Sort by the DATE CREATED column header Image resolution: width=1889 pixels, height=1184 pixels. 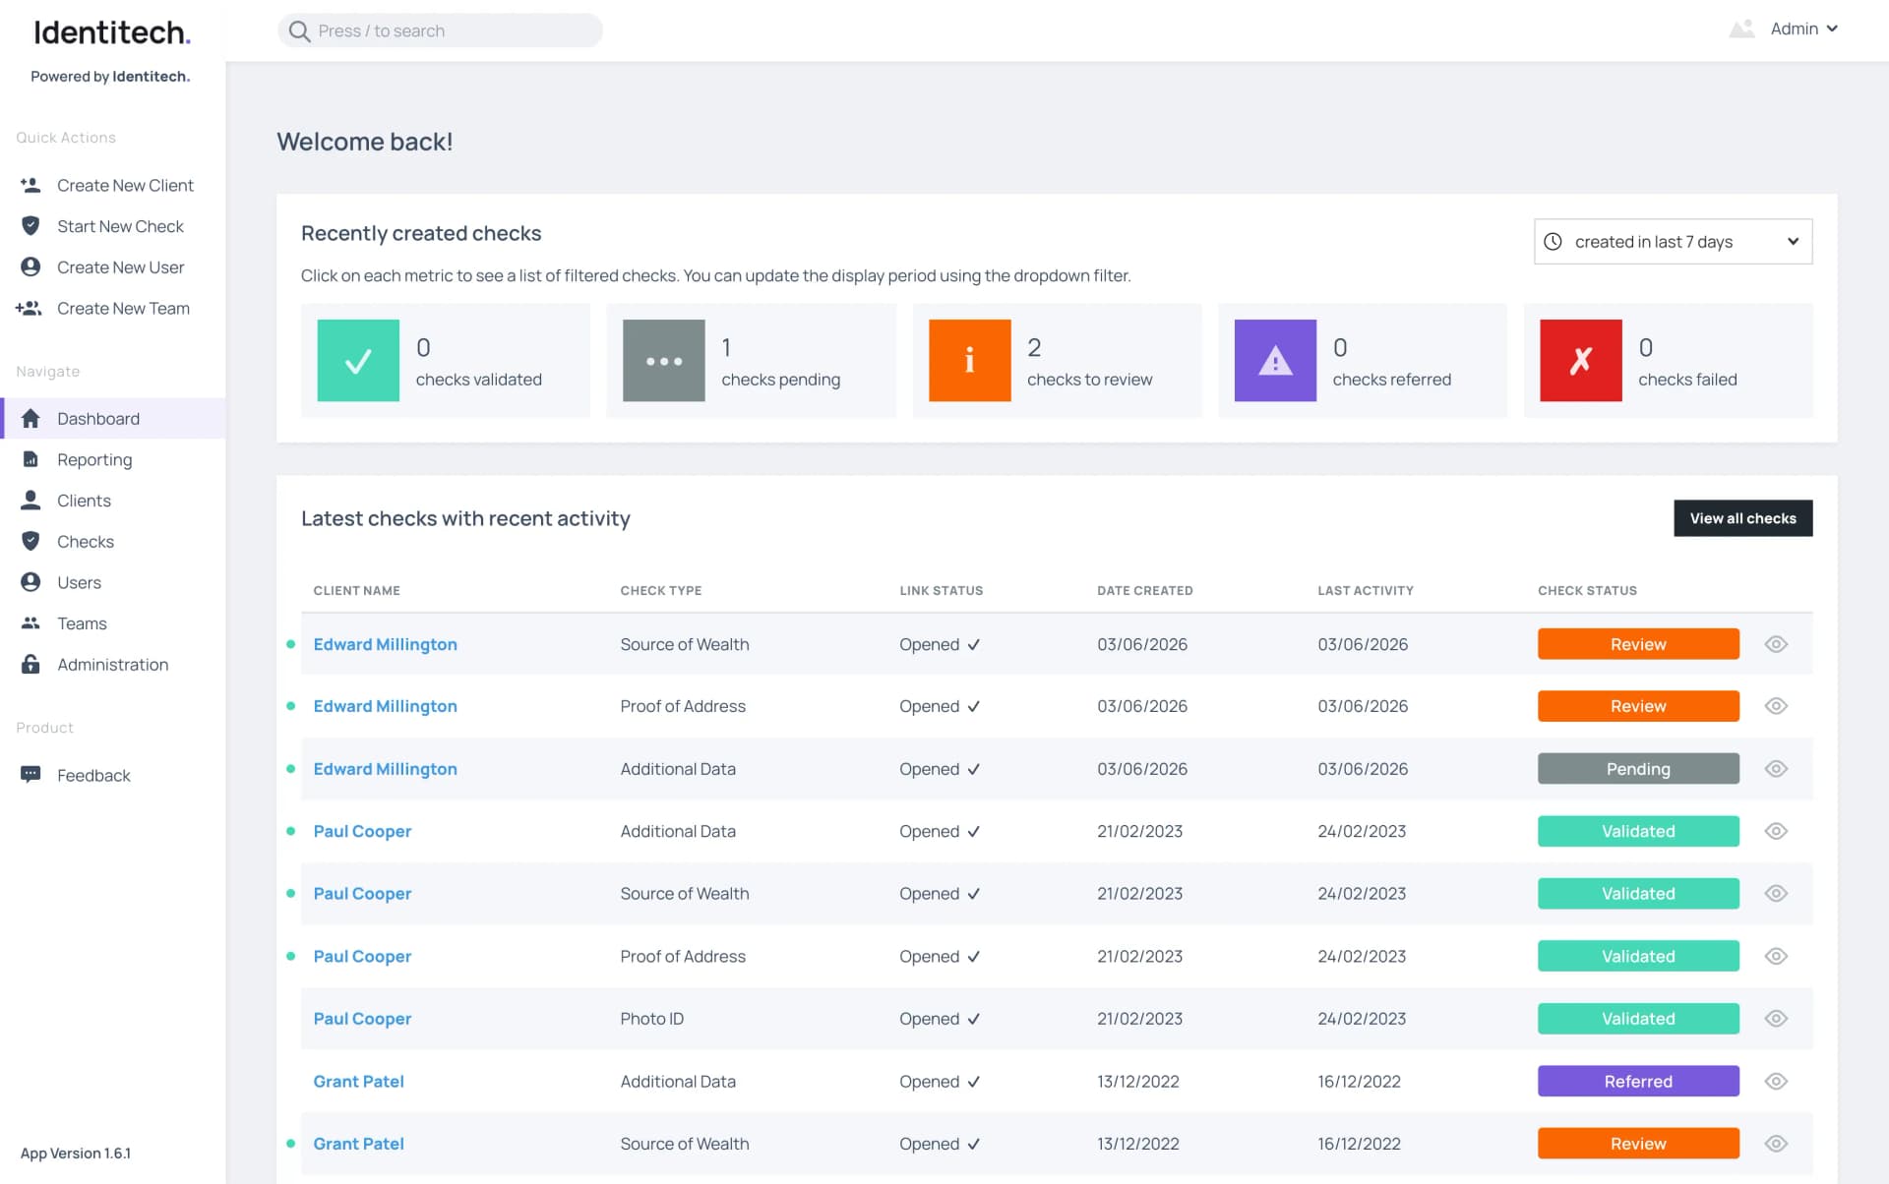tap(1144, 590)
